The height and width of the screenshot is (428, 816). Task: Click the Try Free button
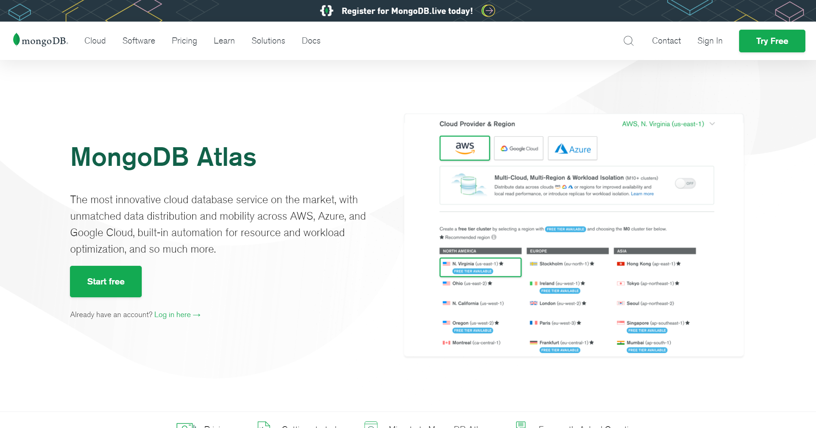click(x=772, y=41)
